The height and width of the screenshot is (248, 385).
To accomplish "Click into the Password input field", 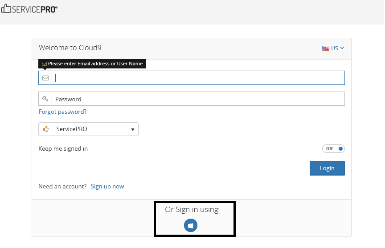I will click(198, 99).
